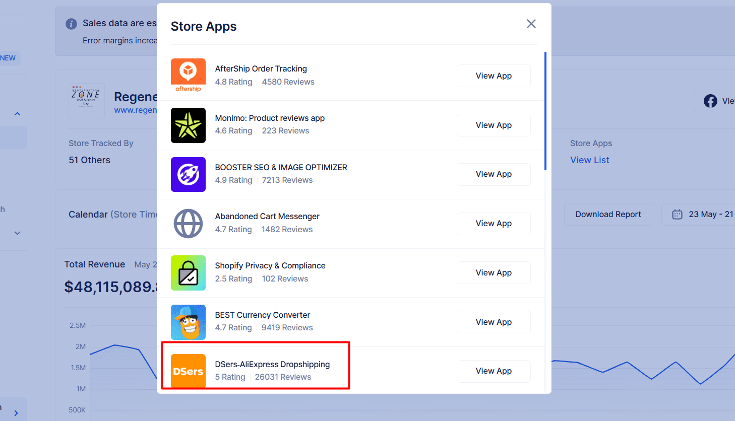Viewport: 735px width, 421px height.
Task: Click the sidebar right arrow chevron
Action: click(16, 413)
